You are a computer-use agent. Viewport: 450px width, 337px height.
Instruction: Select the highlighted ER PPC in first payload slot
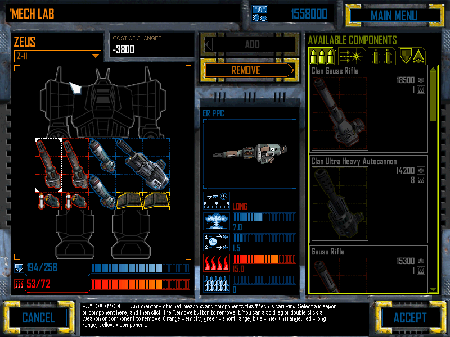pos(48,165)
